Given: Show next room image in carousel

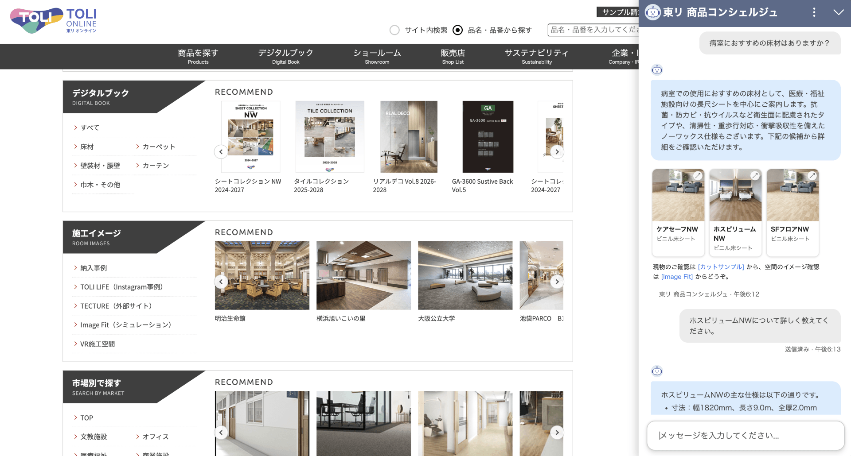Looking at the screenshot, I should pyautogui.click(x=557, y=282).
